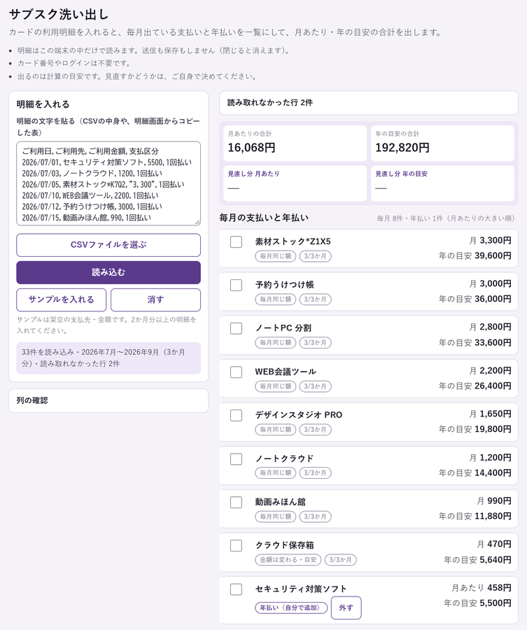
Task: Toggle the デザインスタジオ PRO checkbox
Action: (236, 415)
